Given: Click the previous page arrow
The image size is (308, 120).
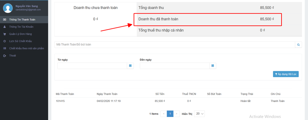Looking at the screenshot, I should (163, 114).
